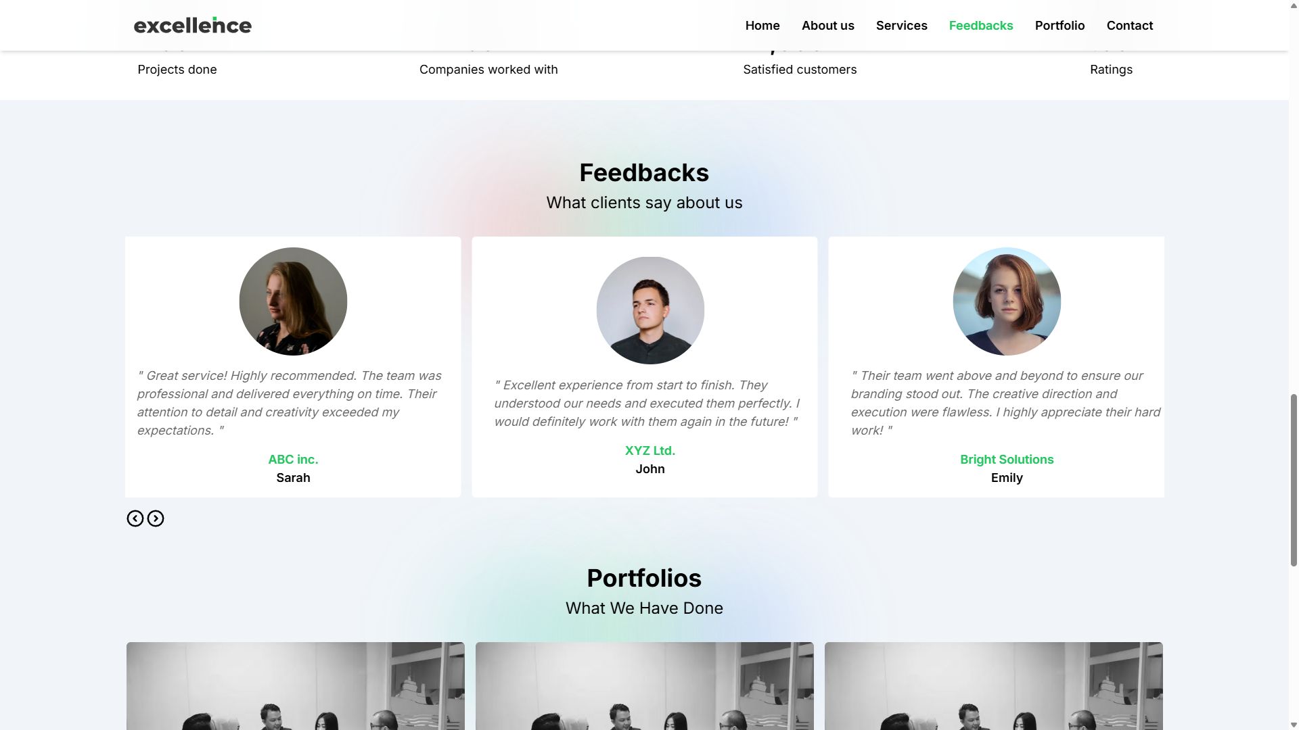Click John's profile photo

650,310
